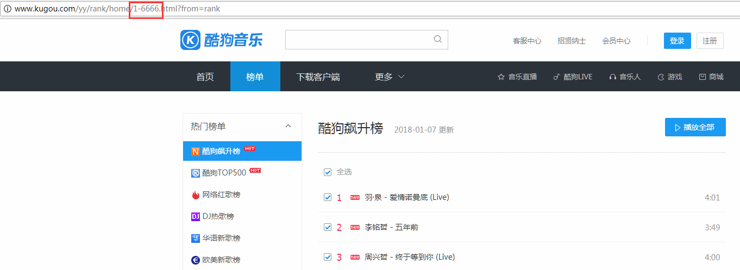
Task: Open 酷狗LIVE in the nav bar
Action: coord(573,77)
